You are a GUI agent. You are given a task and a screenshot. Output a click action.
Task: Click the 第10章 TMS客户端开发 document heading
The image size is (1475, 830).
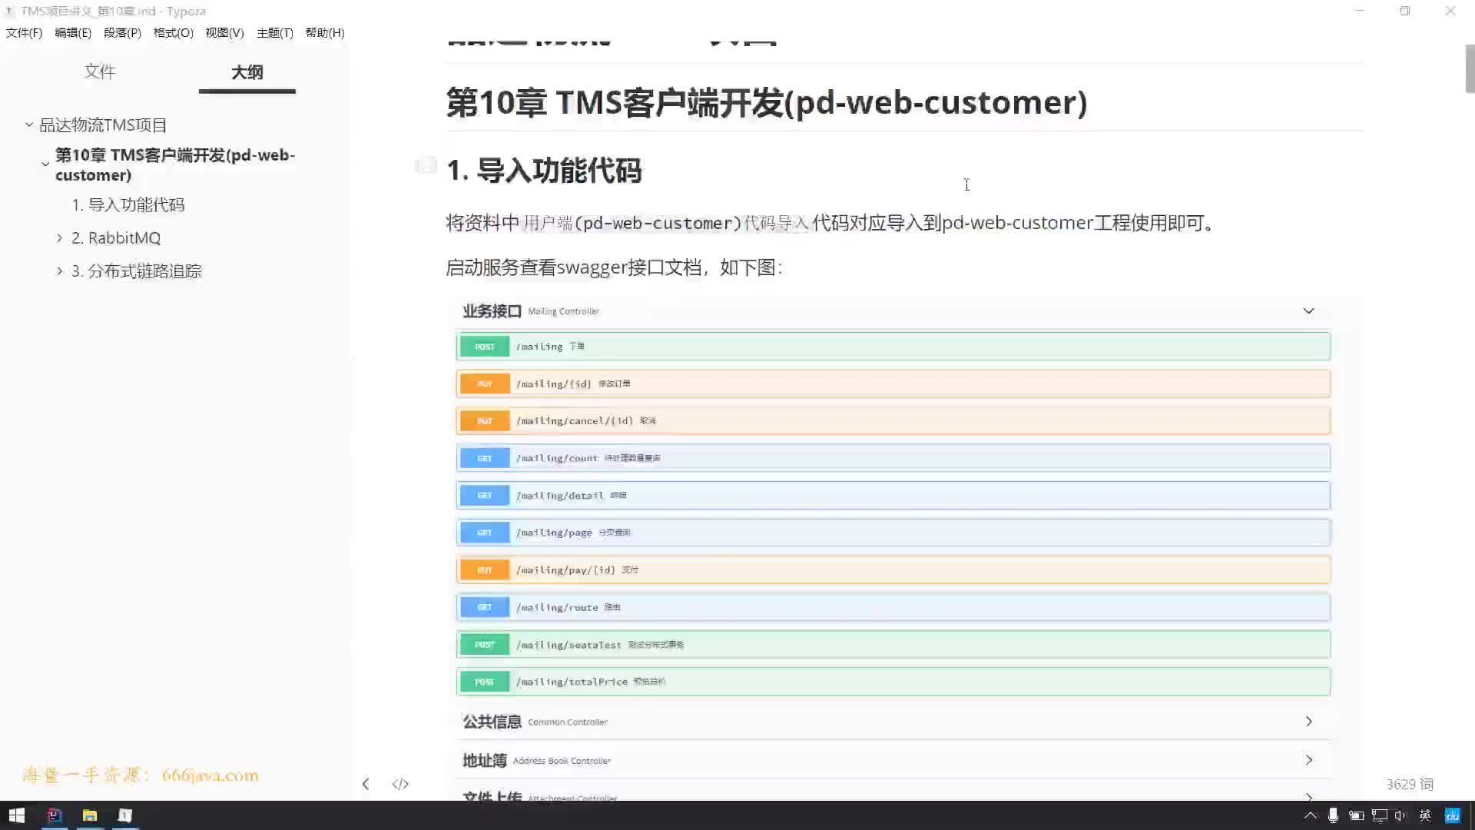(x=767, y=102)
